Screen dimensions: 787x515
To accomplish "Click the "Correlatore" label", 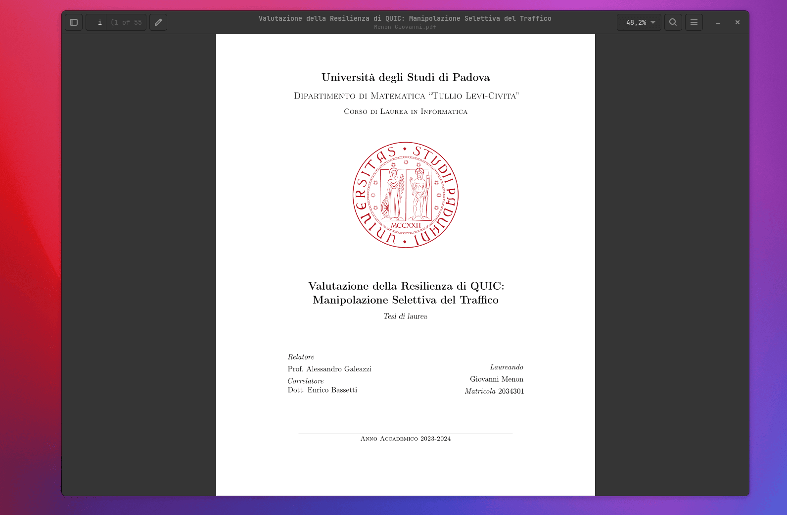I will 306,381.
